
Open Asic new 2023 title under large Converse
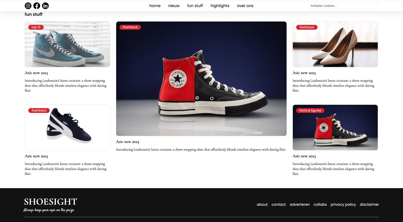128,142
